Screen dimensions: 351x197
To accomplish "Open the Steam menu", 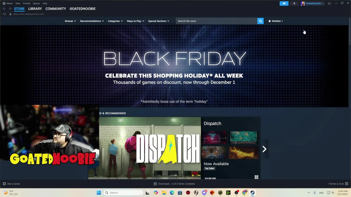I will point(10,3).
